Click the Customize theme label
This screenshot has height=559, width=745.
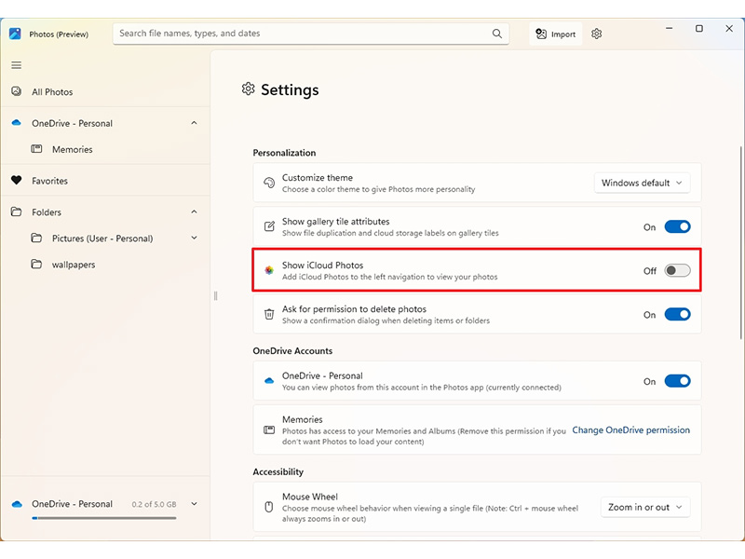(x=318, y=177)
